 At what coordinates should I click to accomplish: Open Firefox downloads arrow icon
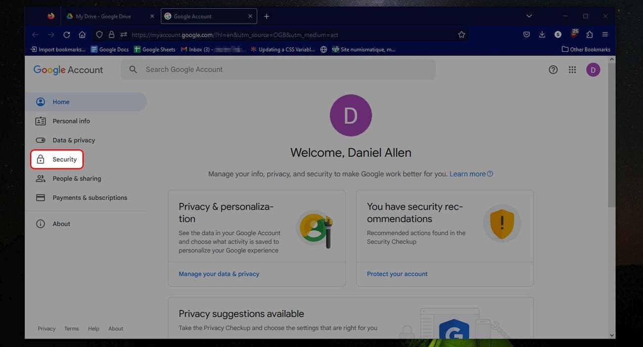pyautogui.click(x=542, y=35)
